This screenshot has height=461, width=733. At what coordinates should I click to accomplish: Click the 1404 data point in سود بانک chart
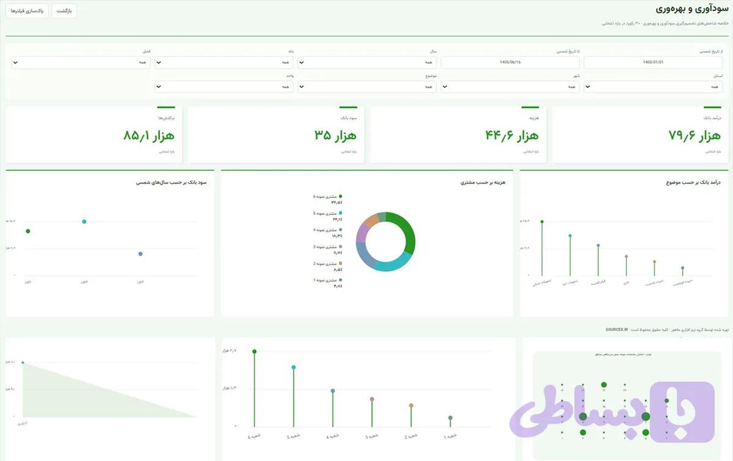coord(84,222)
